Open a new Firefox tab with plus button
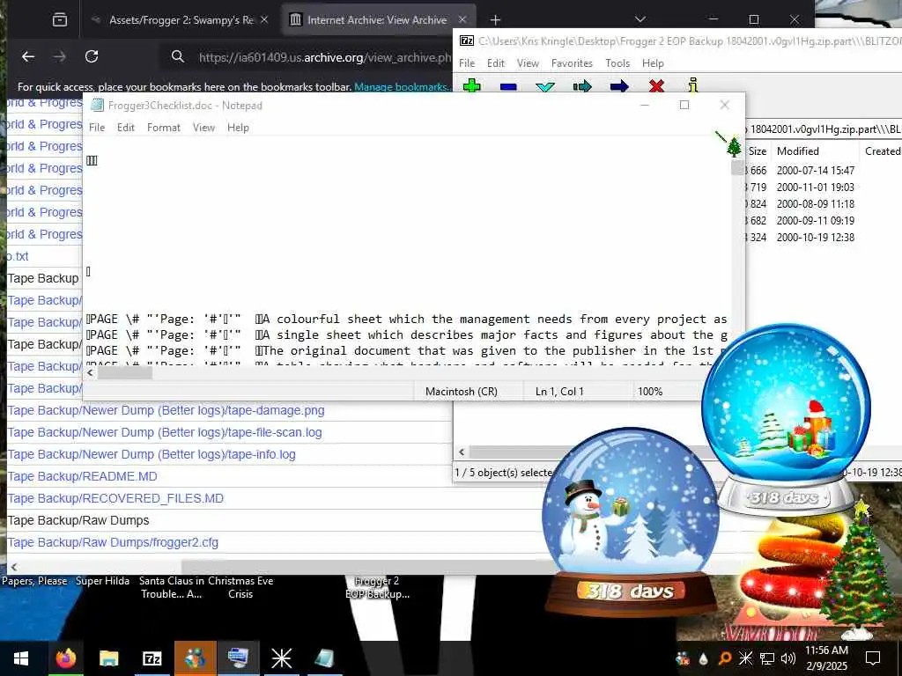This screenshot has width=902, height=676. click(x=495, y=20)
